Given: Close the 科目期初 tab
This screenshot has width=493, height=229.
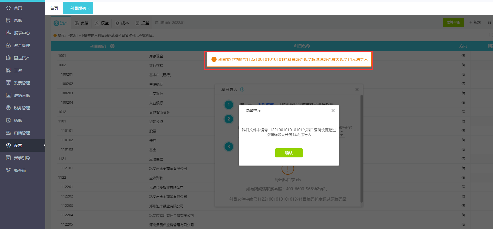Looking at the screenshot, I should pyautogui.click(x=89, y=9).
